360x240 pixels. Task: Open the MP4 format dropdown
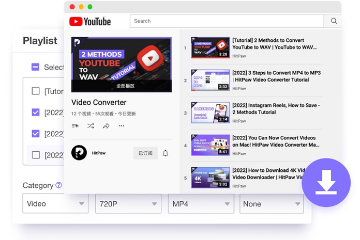pyautogui.click(x=201, y=203)
